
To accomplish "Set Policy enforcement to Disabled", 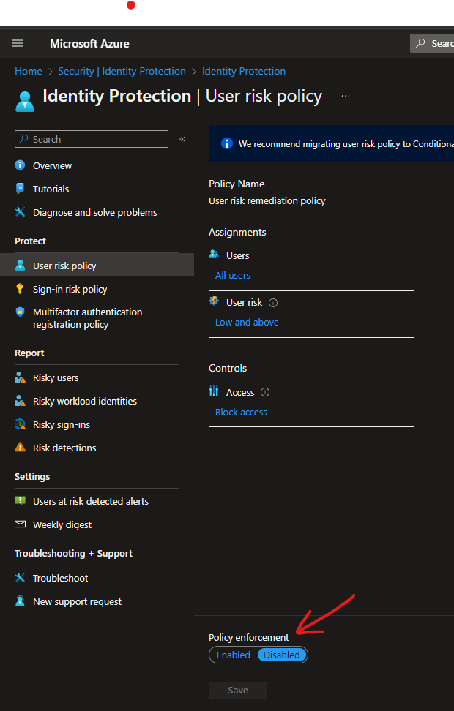I will [281, 655].
